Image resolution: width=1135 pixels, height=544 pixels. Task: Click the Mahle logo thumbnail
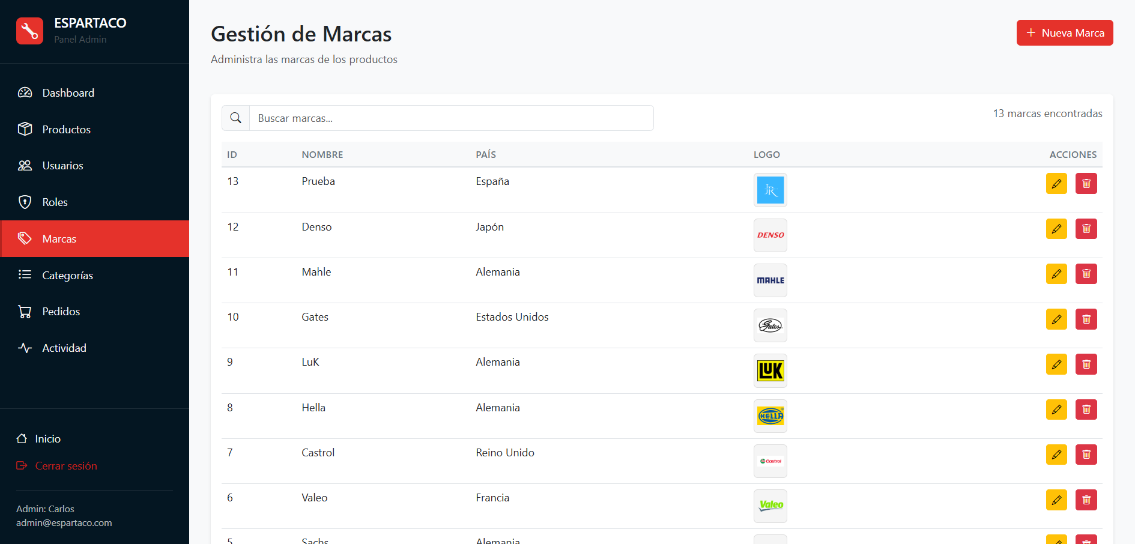pyautogui.click(x=770, y=280)
